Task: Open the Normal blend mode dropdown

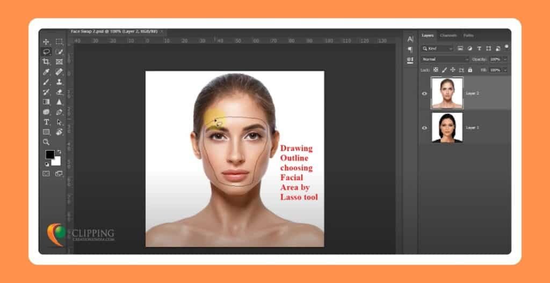Action: click(445, 59)
